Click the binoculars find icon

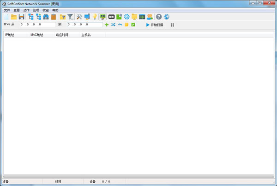(x=46, y=17)
